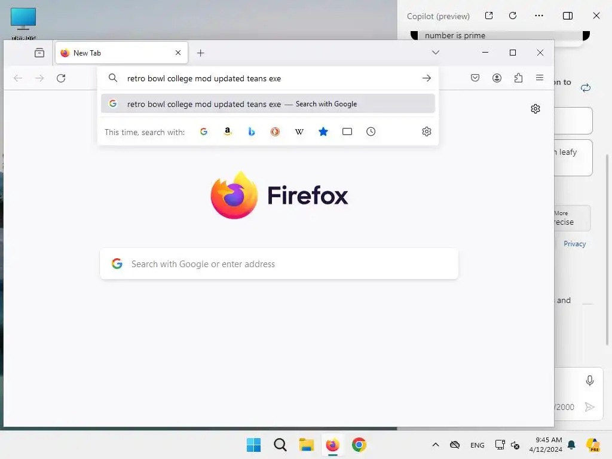Show hidden icons in the system tray
This screenshot has width=612, height=459.
coord(436,445)
